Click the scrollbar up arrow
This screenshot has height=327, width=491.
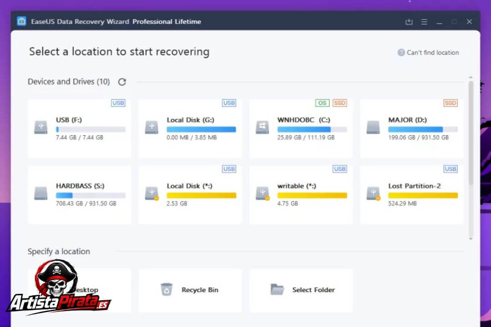[471, 77]
